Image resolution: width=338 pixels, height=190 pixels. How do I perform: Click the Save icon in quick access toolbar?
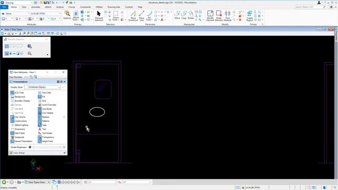[45, 3]
